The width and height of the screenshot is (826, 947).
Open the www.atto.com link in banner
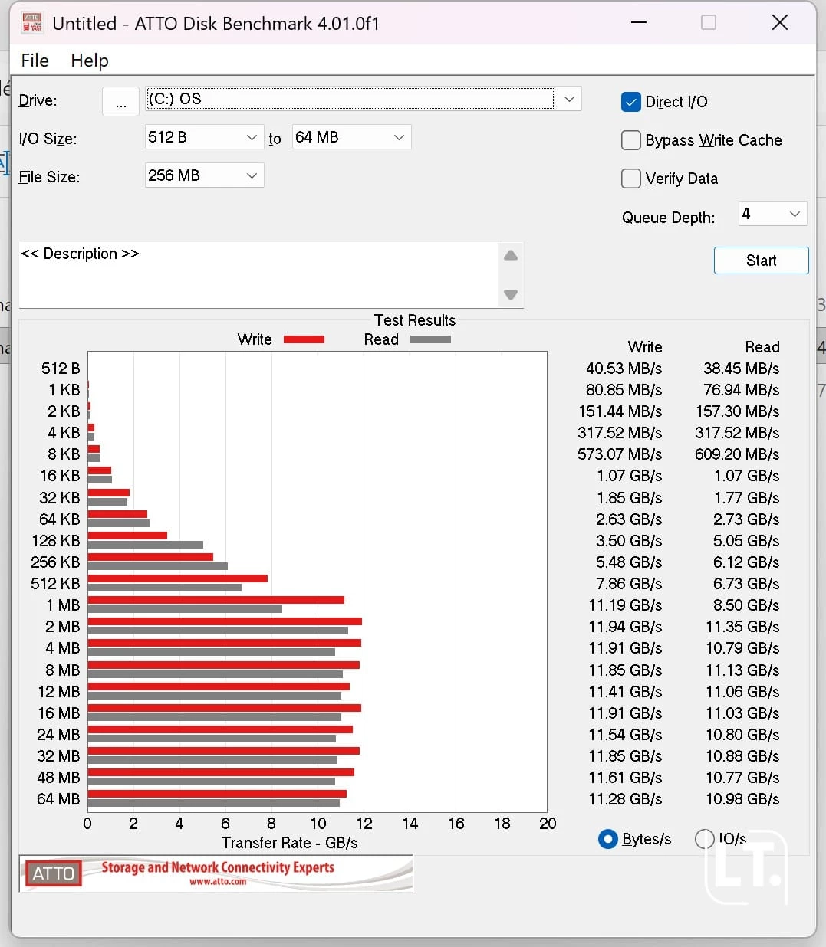click(218, 882)
